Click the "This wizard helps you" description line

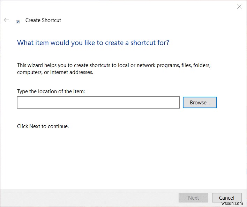click(114, 65)
